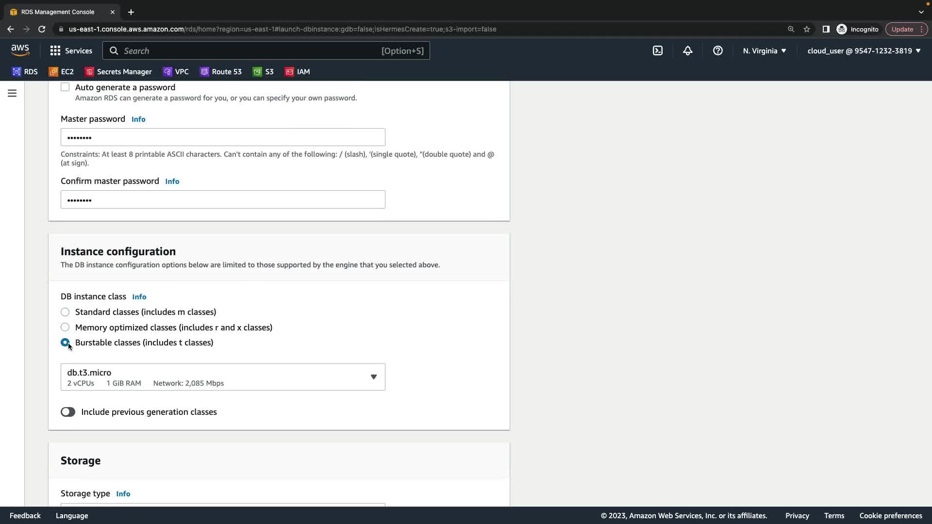Open db.t3.micro instance class dropdown

(222, 377)
